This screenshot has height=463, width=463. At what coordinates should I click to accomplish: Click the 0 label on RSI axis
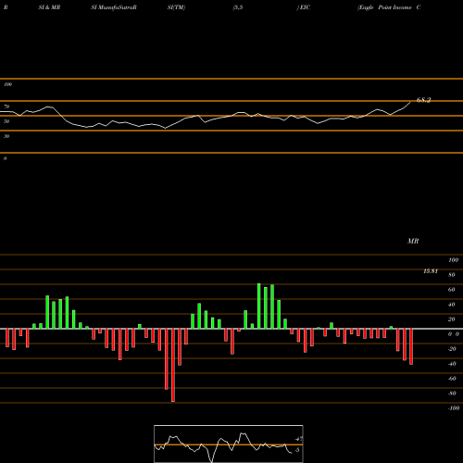[5, 158]
